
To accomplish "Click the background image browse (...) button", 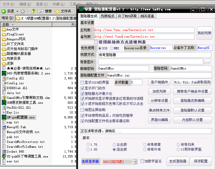I will click(207, 62).
